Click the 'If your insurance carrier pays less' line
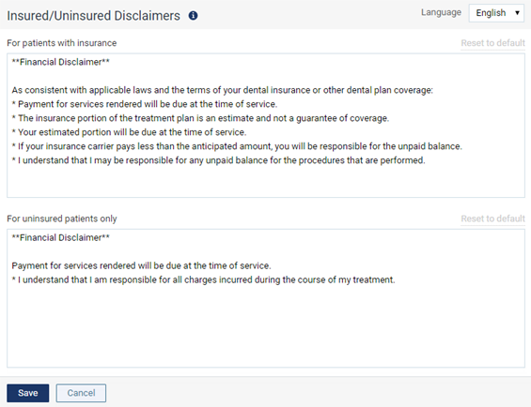The height and width of the screenshot is (407, 531). click(x=237, y=146)
